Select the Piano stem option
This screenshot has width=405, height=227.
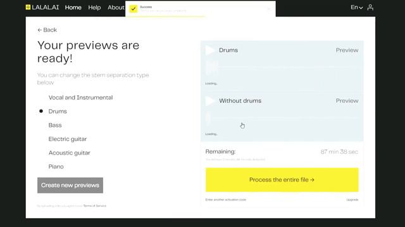click(x=56, y=166)
